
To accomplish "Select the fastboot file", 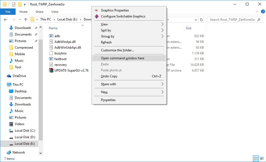I will point(60,59).
